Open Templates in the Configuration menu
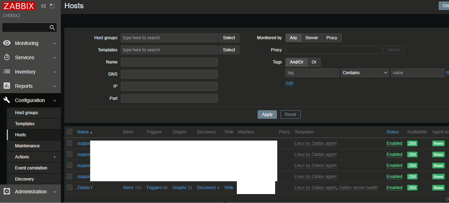 [25, 124]
